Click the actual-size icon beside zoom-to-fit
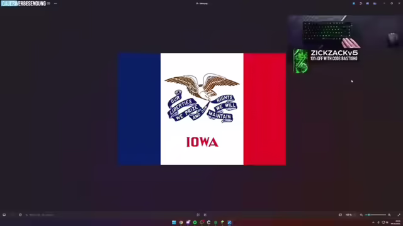403x226 pixels. point(205,215)
